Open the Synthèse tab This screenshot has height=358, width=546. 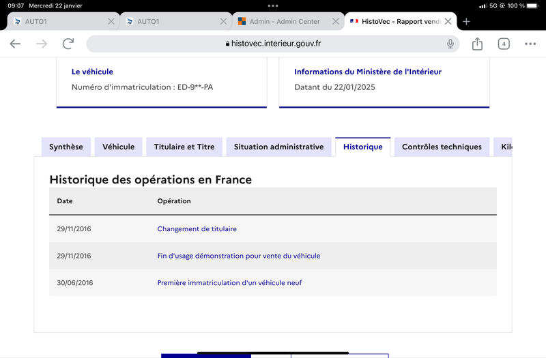point(66,147)
